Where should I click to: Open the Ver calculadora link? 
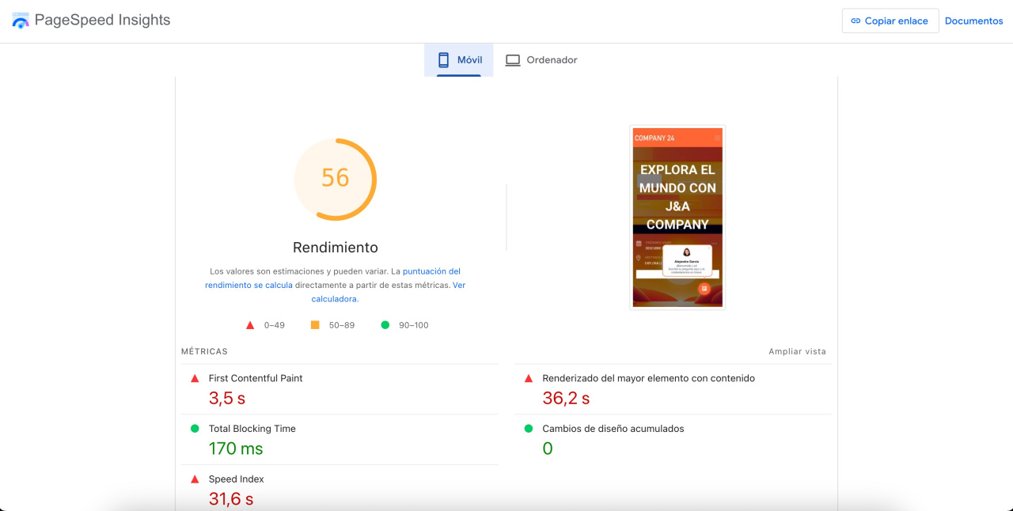click(335, 299)
